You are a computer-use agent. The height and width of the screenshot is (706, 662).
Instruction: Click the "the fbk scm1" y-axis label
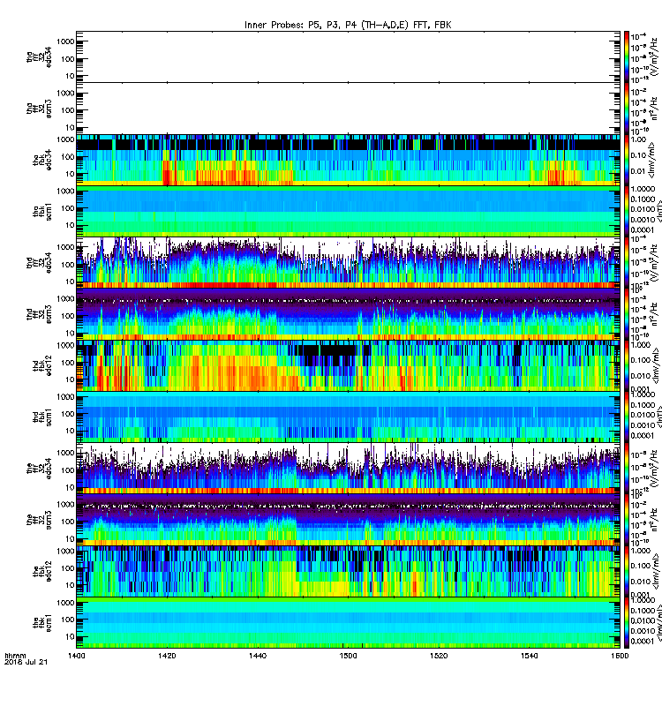42,623
